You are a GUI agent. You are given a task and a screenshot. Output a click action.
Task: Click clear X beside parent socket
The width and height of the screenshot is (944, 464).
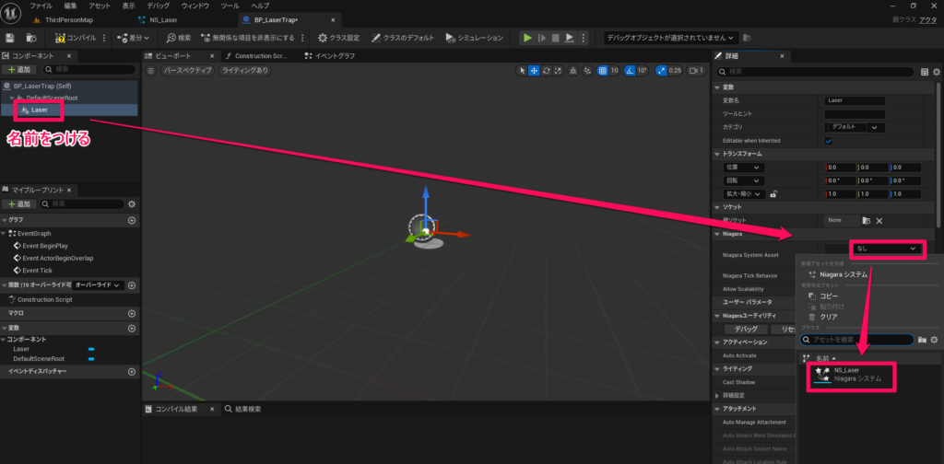pyautogui.click(x=879, y=221)
